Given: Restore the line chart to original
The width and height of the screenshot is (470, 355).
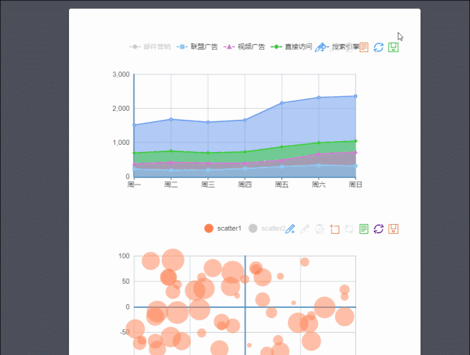Looking at the screenshot, I should 379,48.
